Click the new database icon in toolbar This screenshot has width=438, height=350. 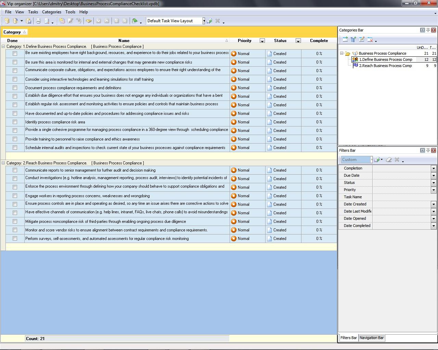pyautogui.click(x=7, y=21)
